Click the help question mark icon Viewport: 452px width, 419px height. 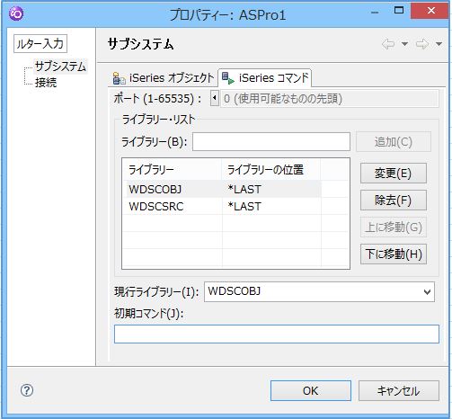(27, 390)
